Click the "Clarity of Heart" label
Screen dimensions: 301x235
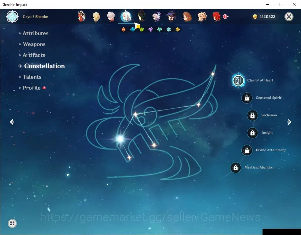pos(260,80)
